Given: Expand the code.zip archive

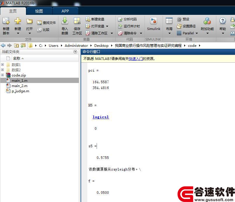Looking at the screenshot, I should pyautogui.click(x=3, y=75).
